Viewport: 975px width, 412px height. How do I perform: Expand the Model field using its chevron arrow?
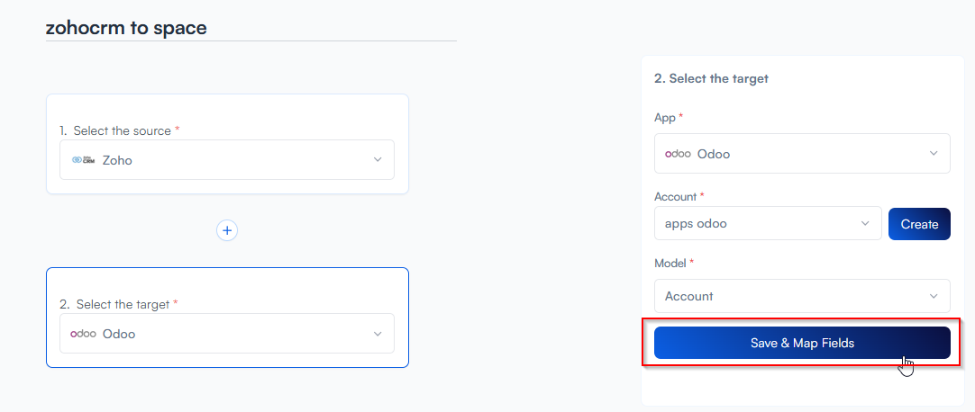[x=933, y=296]
